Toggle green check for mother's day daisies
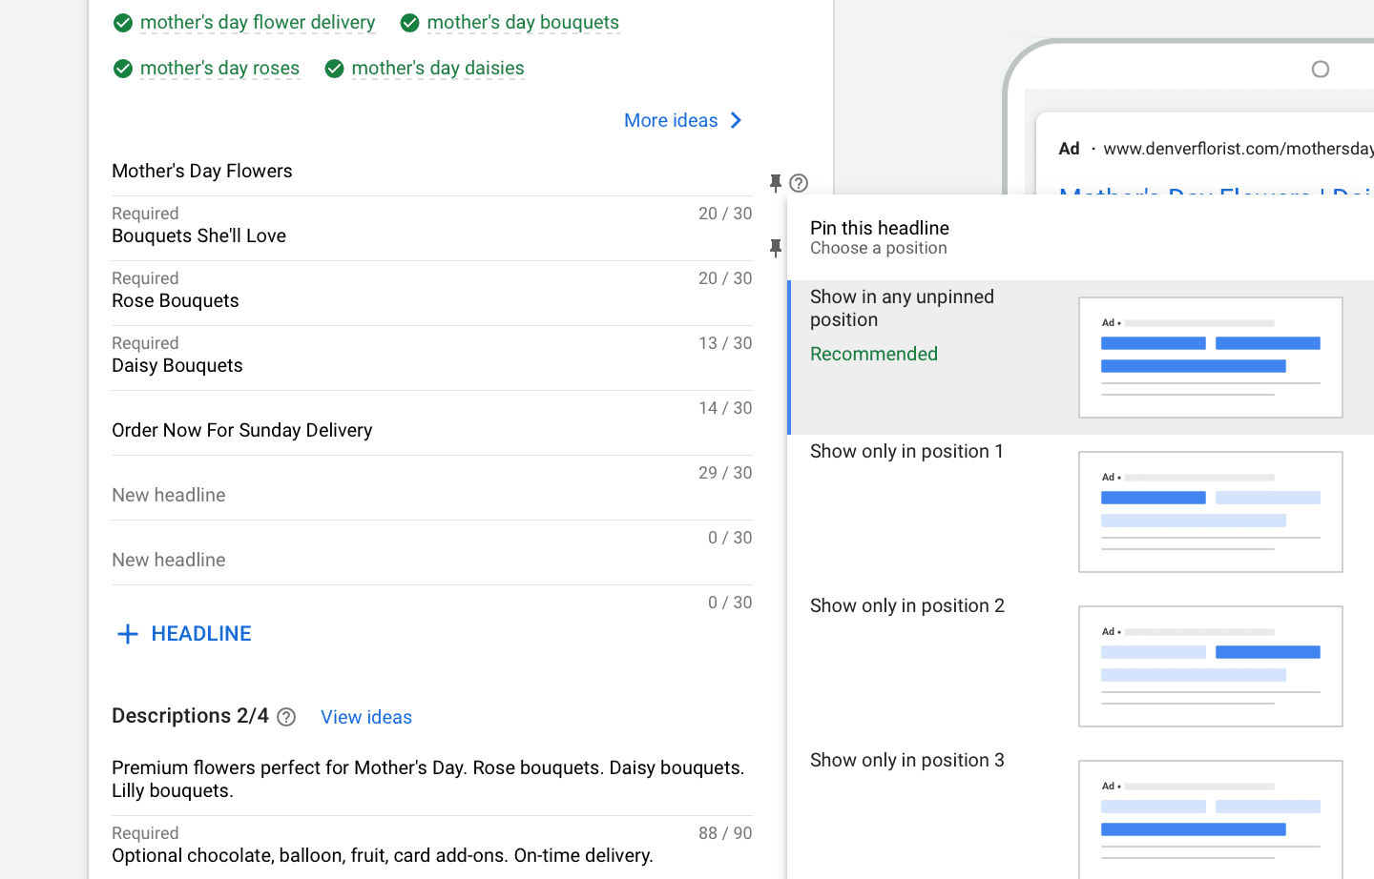This screenshot has width=1374, height=879. 334,69
